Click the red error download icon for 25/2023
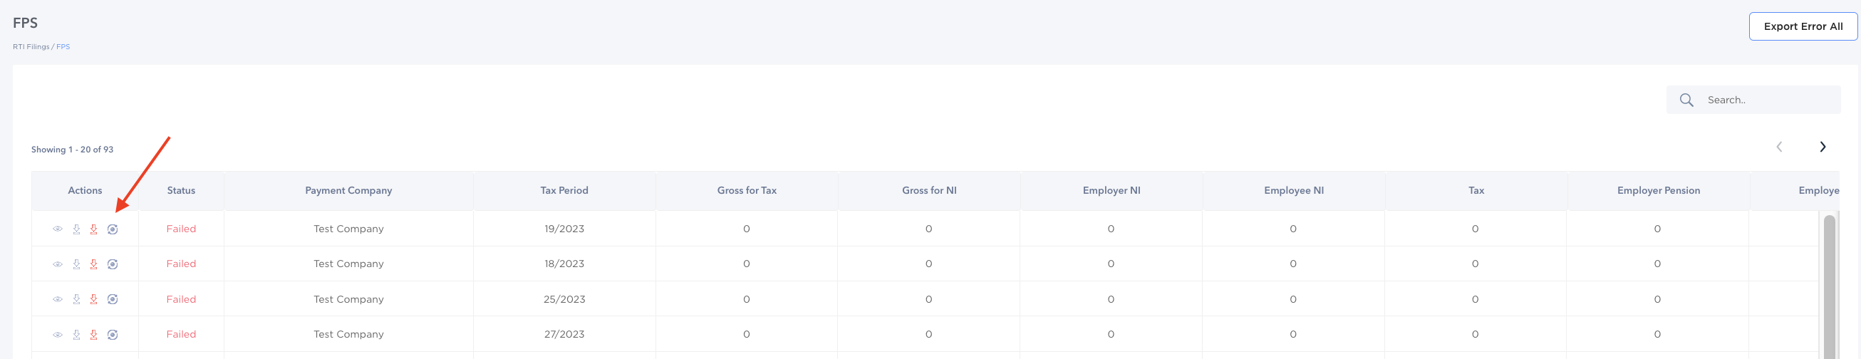1861x359 pixels. (x=94, y=299)
